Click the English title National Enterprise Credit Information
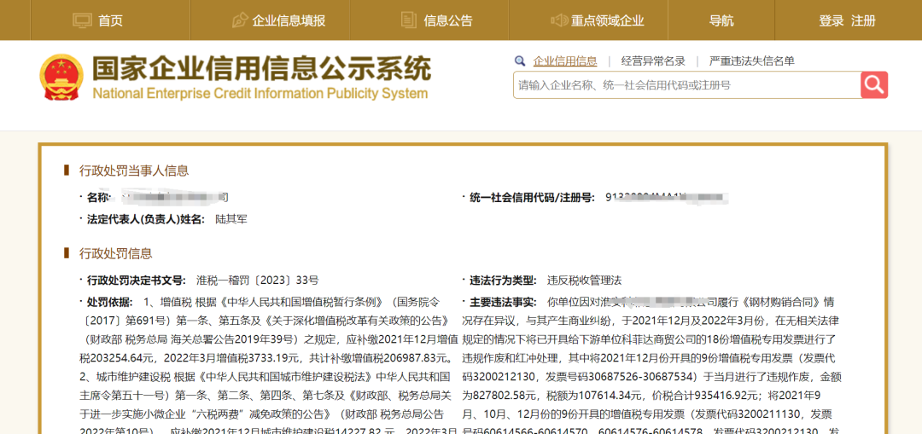This screenshot has width=922, height=434. 260,94
